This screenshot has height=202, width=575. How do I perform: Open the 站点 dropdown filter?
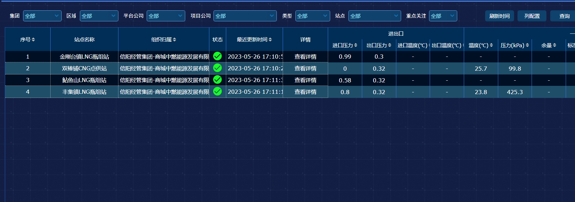click(x=375, y=16)
